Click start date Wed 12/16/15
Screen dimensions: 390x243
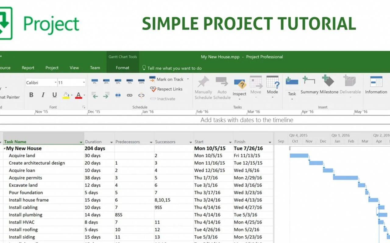pos(210,170)
